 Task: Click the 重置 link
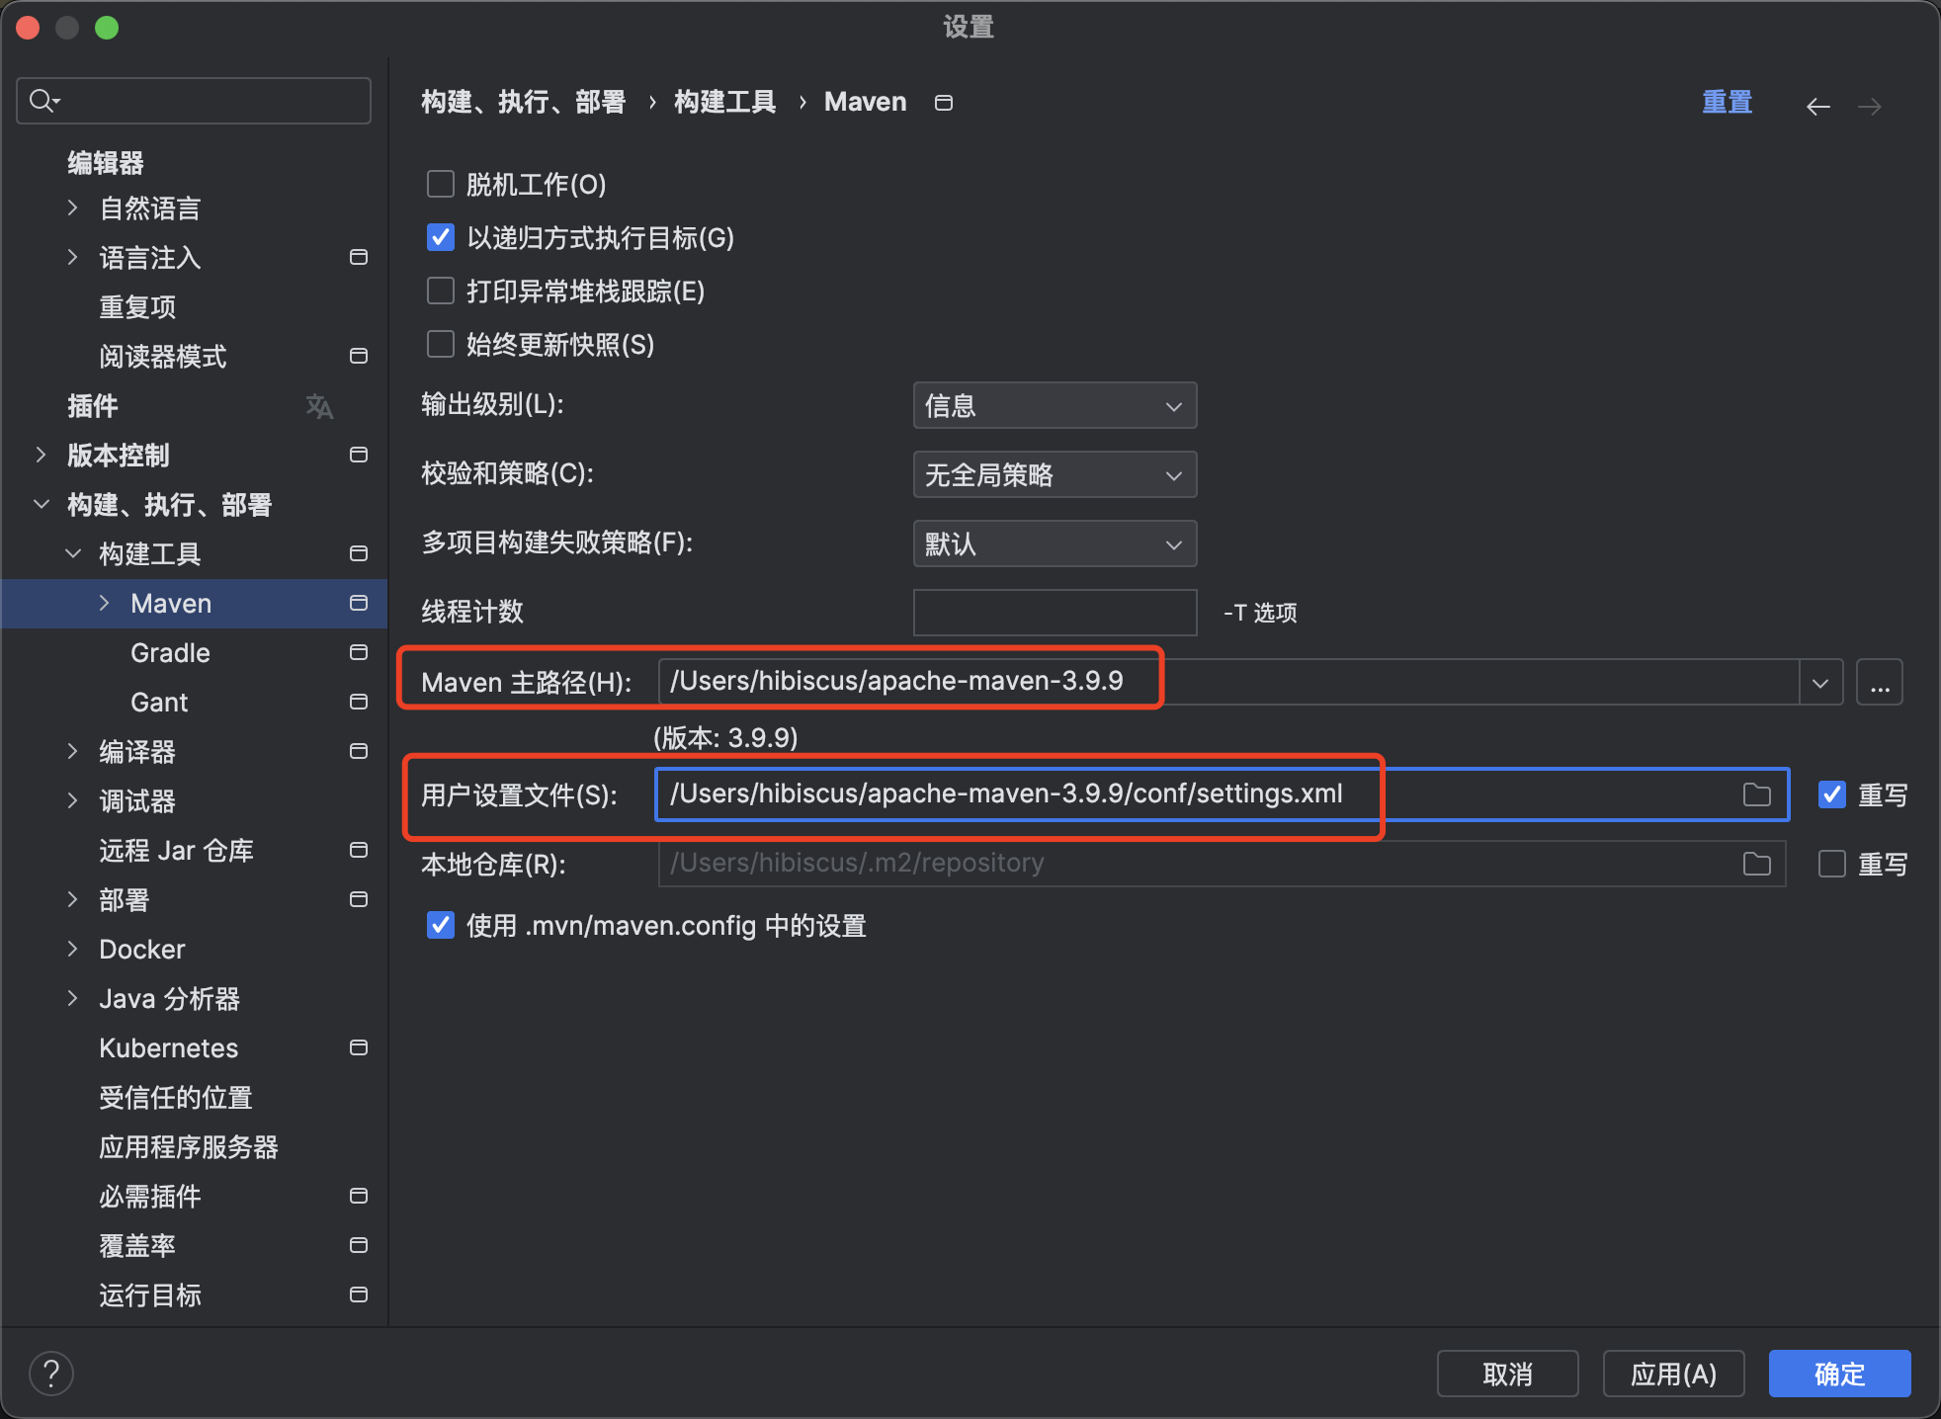[1727, 102]
